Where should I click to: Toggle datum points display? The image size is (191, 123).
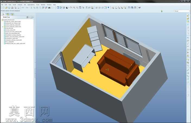point(119,8)
